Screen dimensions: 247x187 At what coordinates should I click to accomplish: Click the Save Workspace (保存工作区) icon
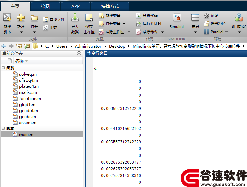pyautogui.click(x=89, y=17)
